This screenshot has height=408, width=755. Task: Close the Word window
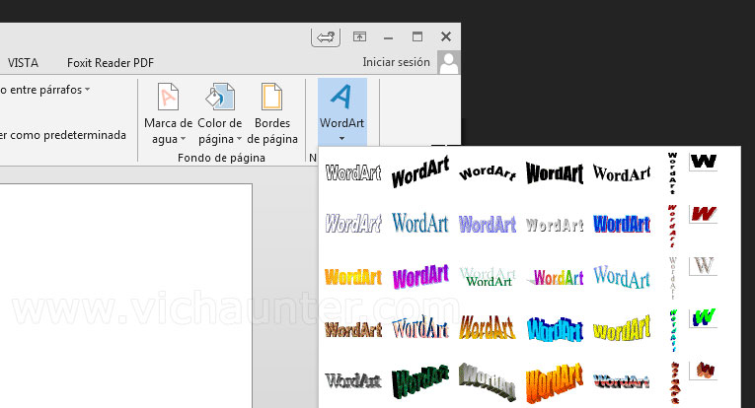tap(446, 36)
